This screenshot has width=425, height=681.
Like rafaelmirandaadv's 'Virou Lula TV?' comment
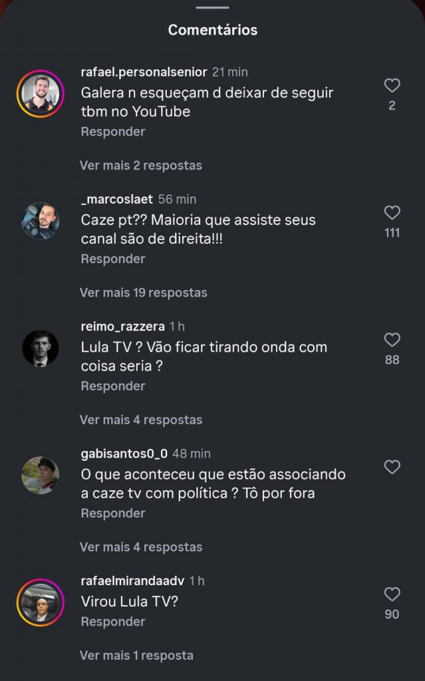pyautogui.click(x=392, y=594)
